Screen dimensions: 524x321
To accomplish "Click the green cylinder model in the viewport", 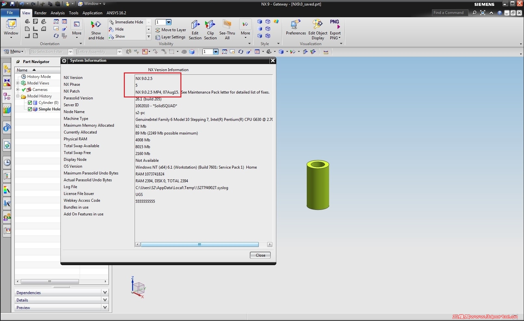I will click(318, 185).
